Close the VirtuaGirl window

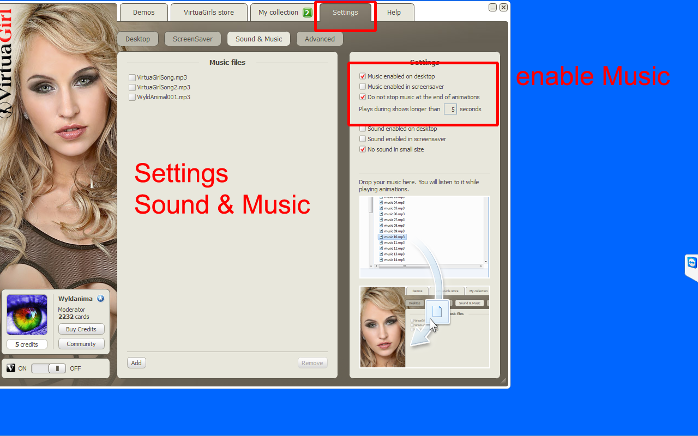tap(503, 8)
